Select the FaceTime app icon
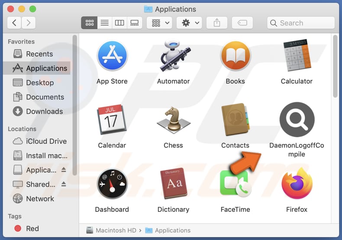The image size is (342, 240). tap(236, 183)
